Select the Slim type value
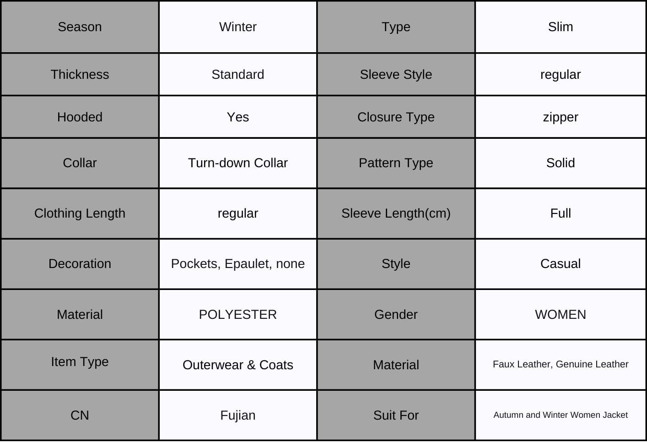Image resolution: width=647 pixels, height=443 pixels. point(560,27)
